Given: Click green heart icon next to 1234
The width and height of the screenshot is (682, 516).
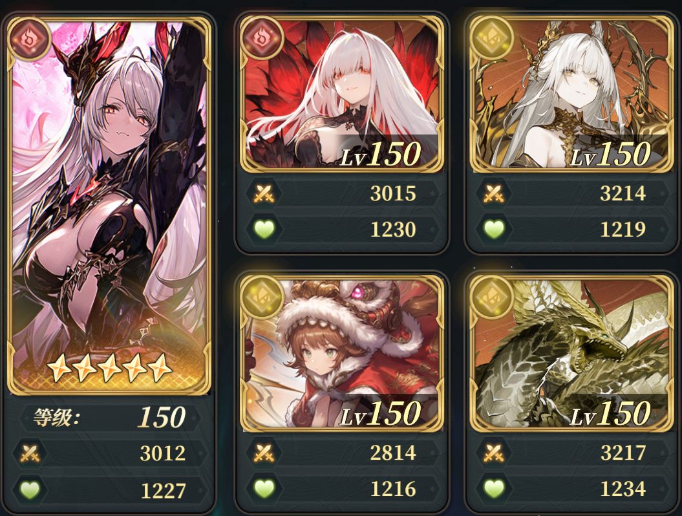Looking at the screenshot, I should point(494,489).
